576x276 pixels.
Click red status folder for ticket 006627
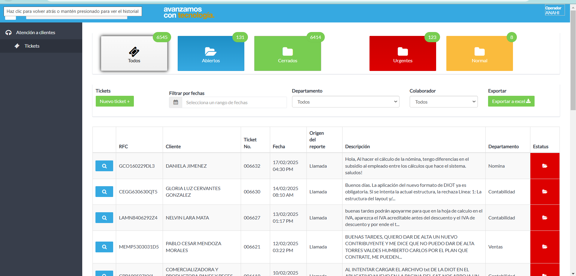(544, 218)
